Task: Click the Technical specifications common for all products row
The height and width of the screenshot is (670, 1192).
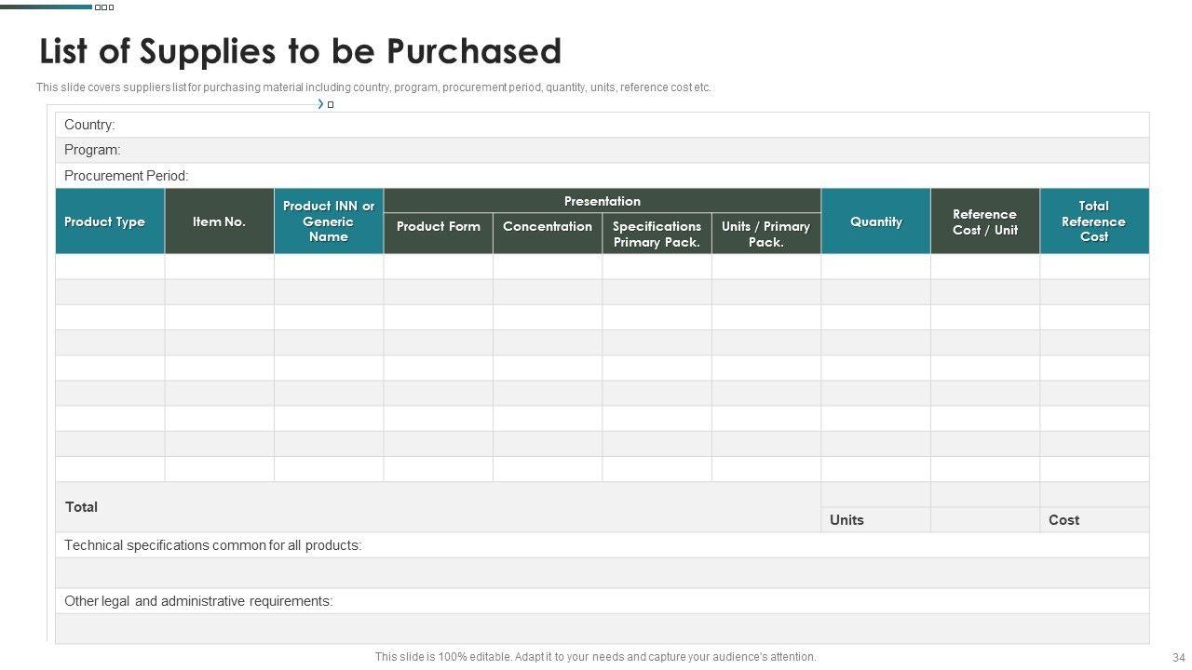Action: click(x=602, y=545)
